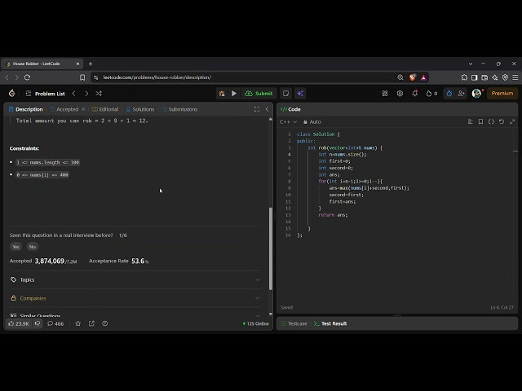Toggle the browser sidebar panel icon
Image resolution: width=522 pixels, height=391 pixels.
[475, 77]
